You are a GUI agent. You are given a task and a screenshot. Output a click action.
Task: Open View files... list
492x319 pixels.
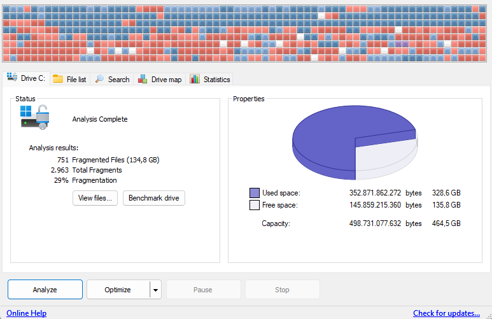pyautogui.click(x=95, y=198)
